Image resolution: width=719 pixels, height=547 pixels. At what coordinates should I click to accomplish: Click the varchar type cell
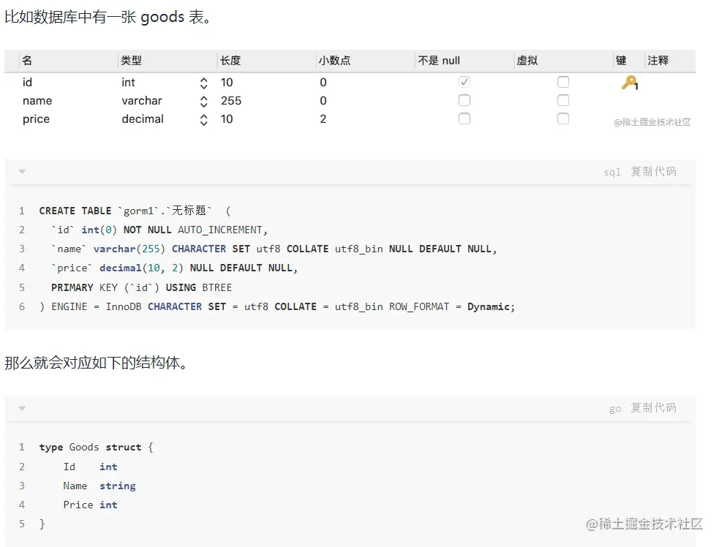142,101
